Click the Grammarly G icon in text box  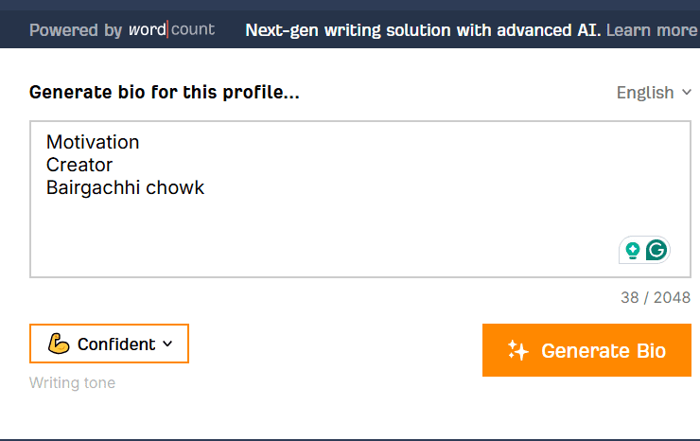[656, 251]
